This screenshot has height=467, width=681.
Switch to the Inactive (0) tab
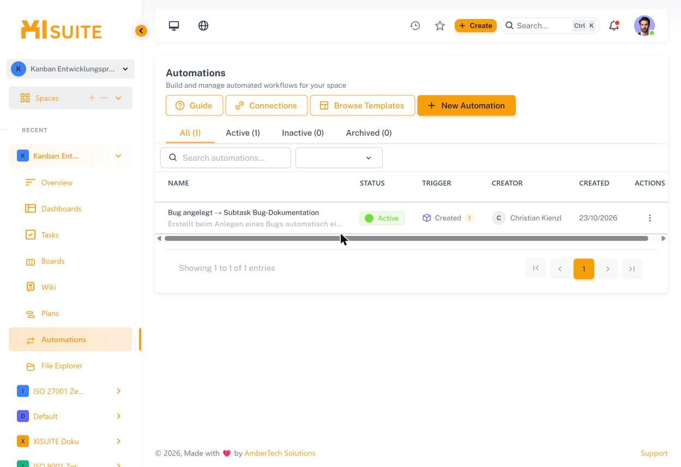point(303,133)
